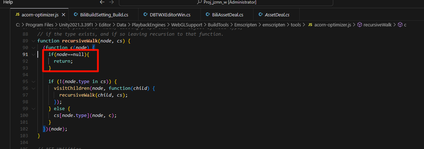Collapse the if block at line 95

click(x=33, y=82)
